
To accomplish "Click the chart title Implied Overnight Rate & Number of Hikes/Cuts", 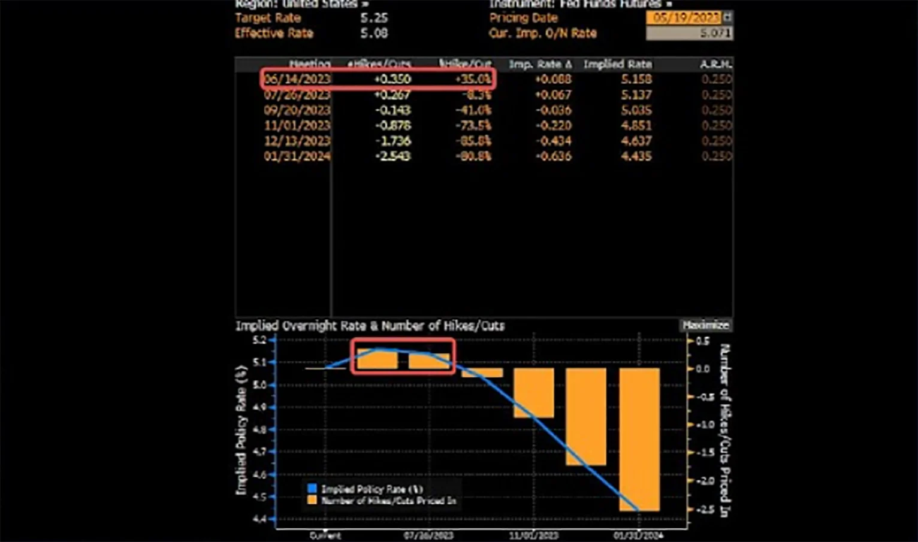I will pos(370,326).
